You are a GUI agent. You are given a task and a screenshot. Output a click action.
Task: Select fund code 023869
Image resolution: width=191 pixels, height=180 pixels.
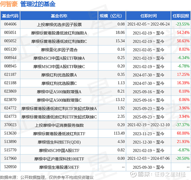(10, 91)
